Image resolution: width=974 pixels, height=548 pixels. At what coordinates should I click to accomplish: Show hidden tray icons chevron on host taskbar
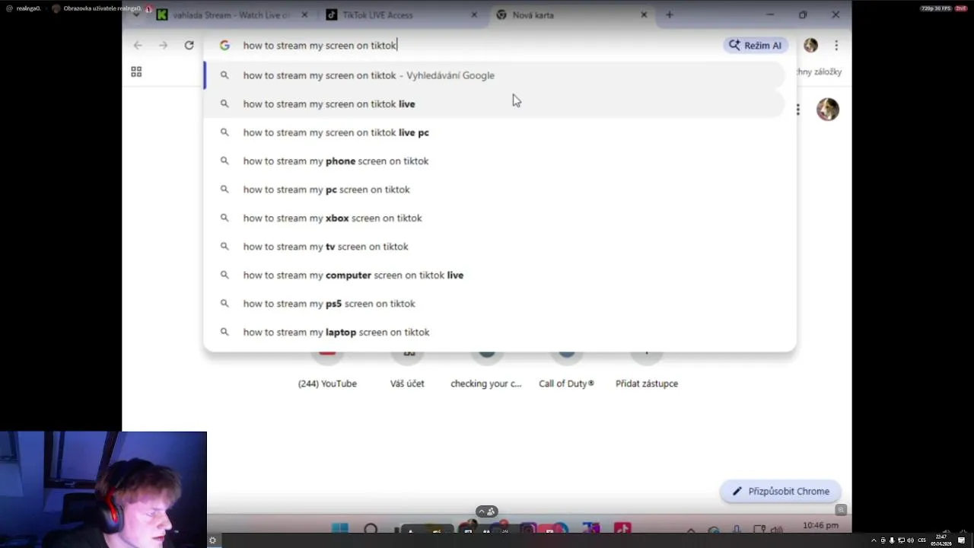coord(874,540)
